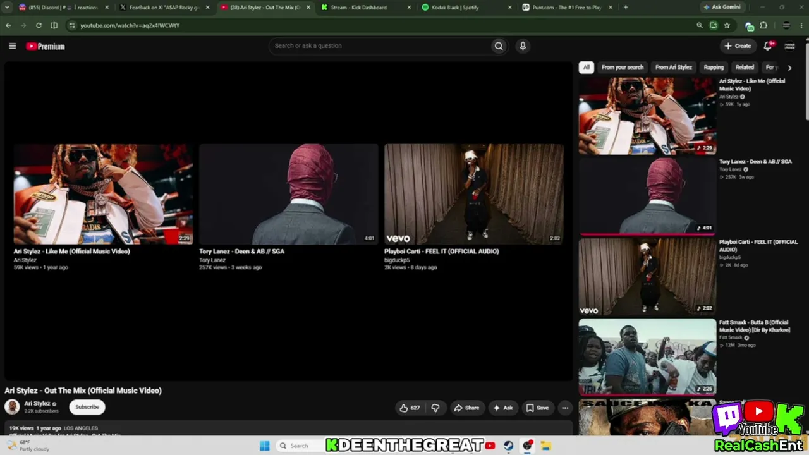The image size is (809, 455).
Task: Select the 'From your search' chip
Action: pos(623,67)
